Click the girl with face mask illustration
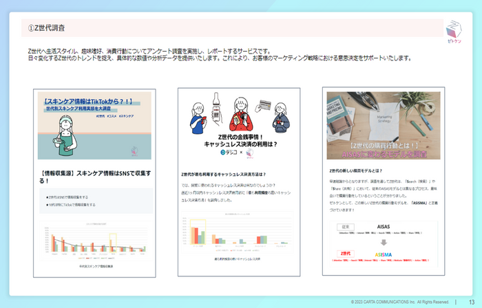Viewport: 482px width, 308px height. (x=65, y=135)
